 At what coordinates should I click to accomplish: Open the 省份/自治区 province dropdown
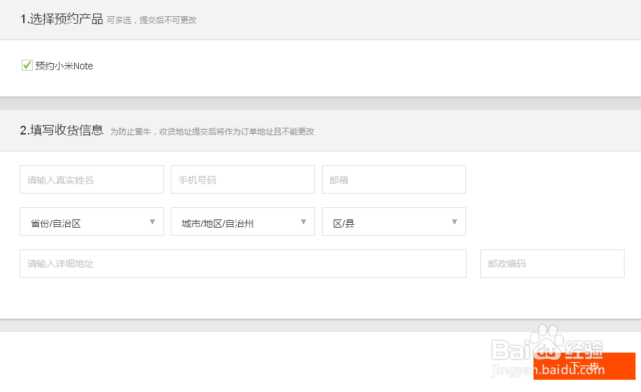point(92,221)
